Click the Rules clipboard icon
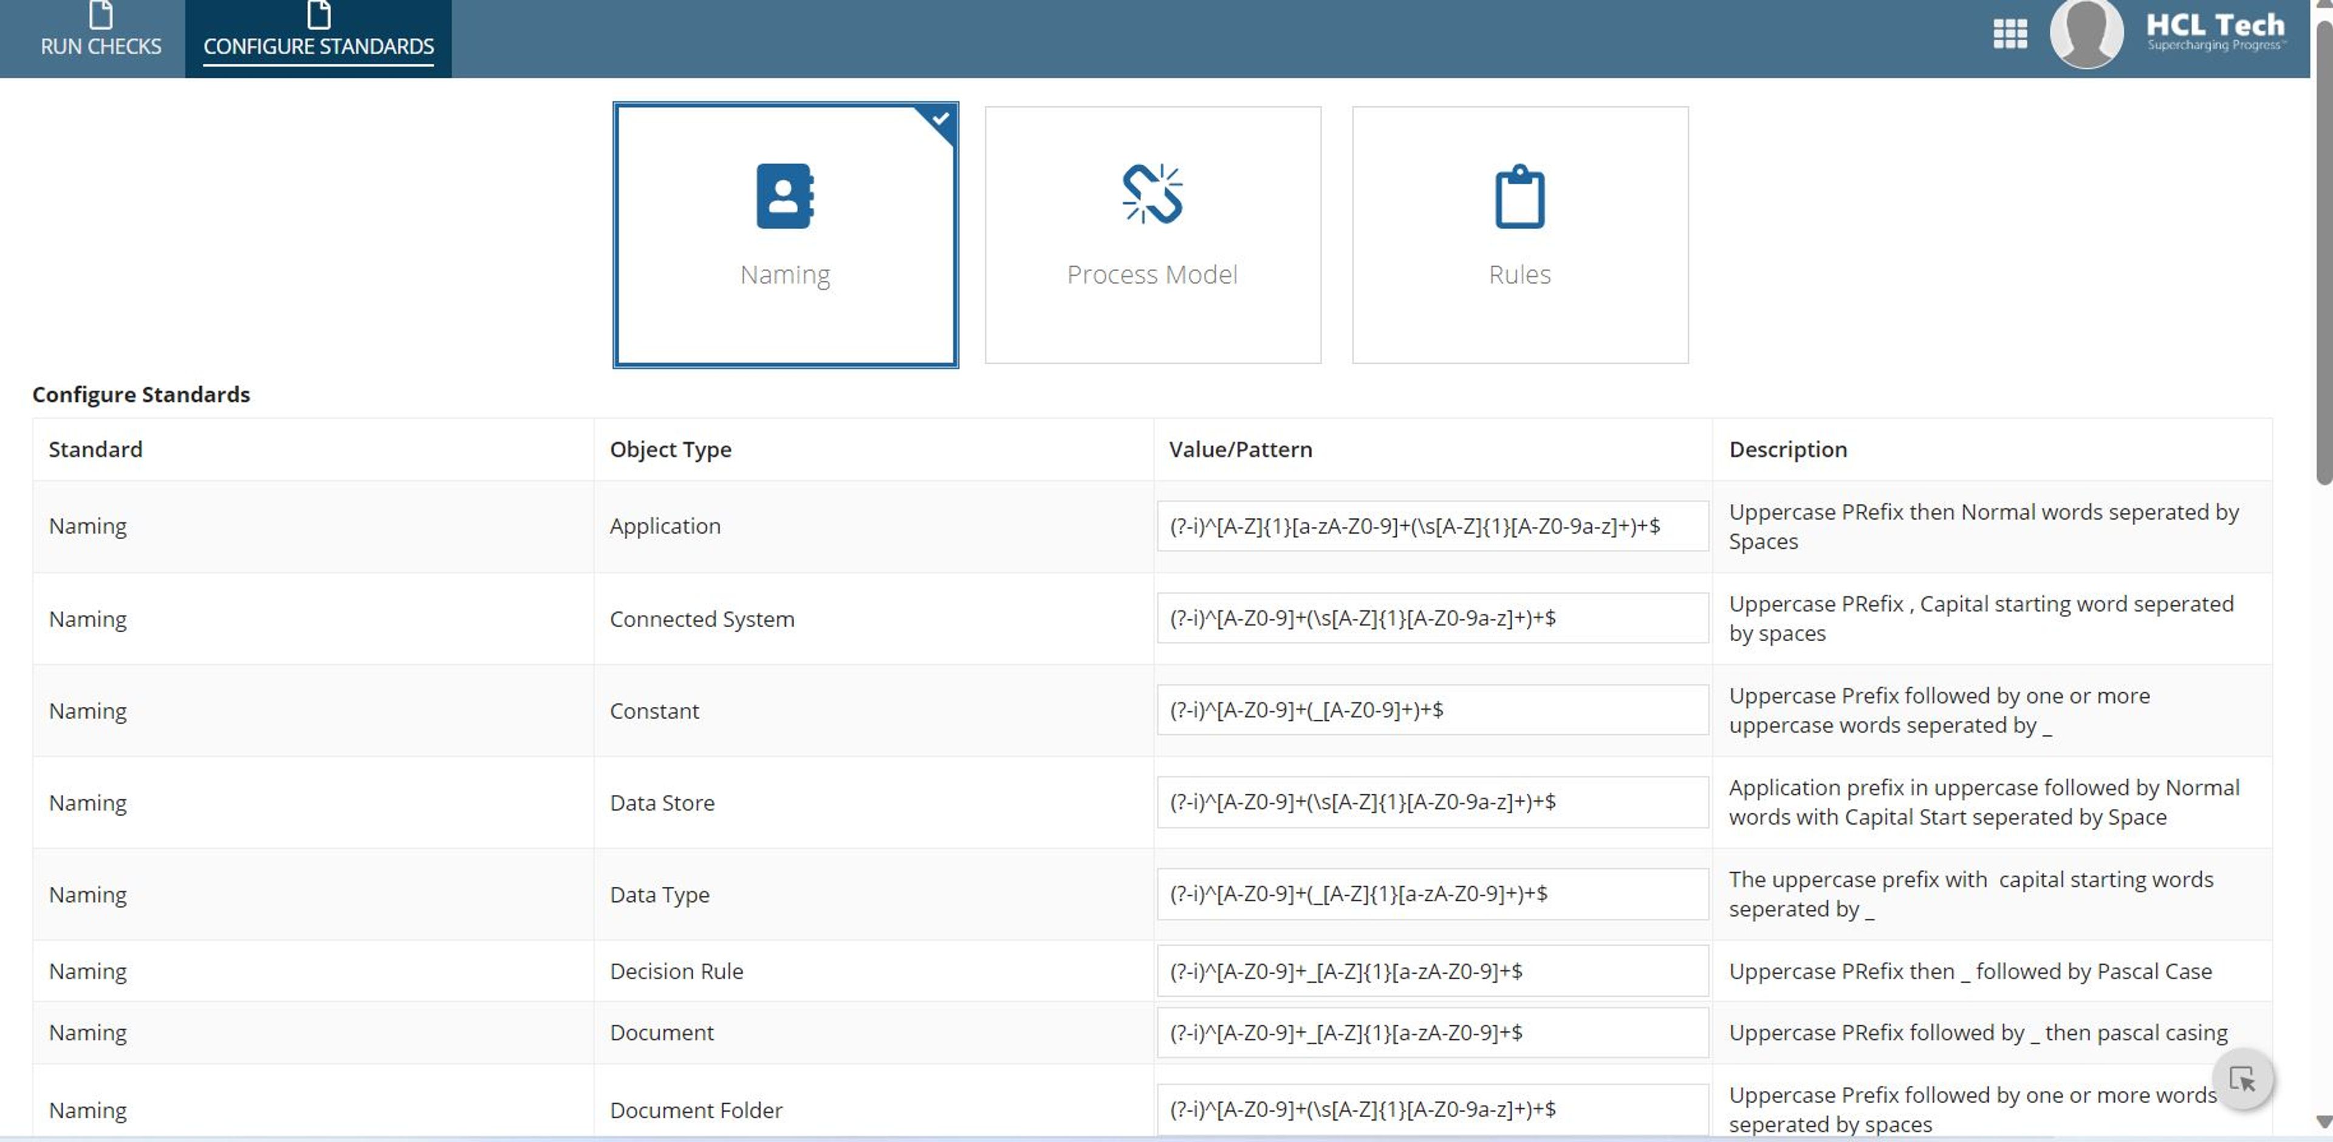 tap(1519, 196)
